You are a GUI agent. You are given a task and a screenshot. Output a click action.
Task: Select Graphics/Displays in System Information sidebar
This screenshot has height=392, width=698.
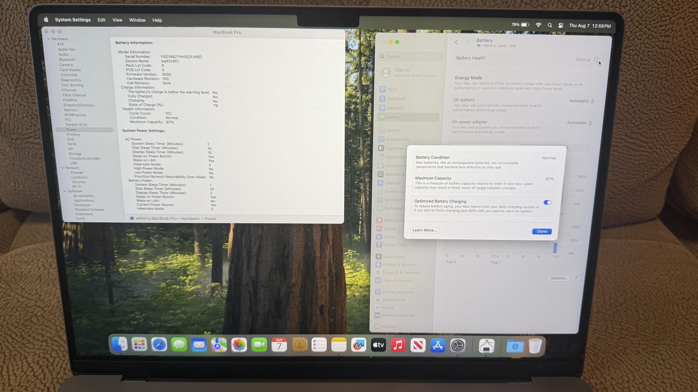coord(79,105)
